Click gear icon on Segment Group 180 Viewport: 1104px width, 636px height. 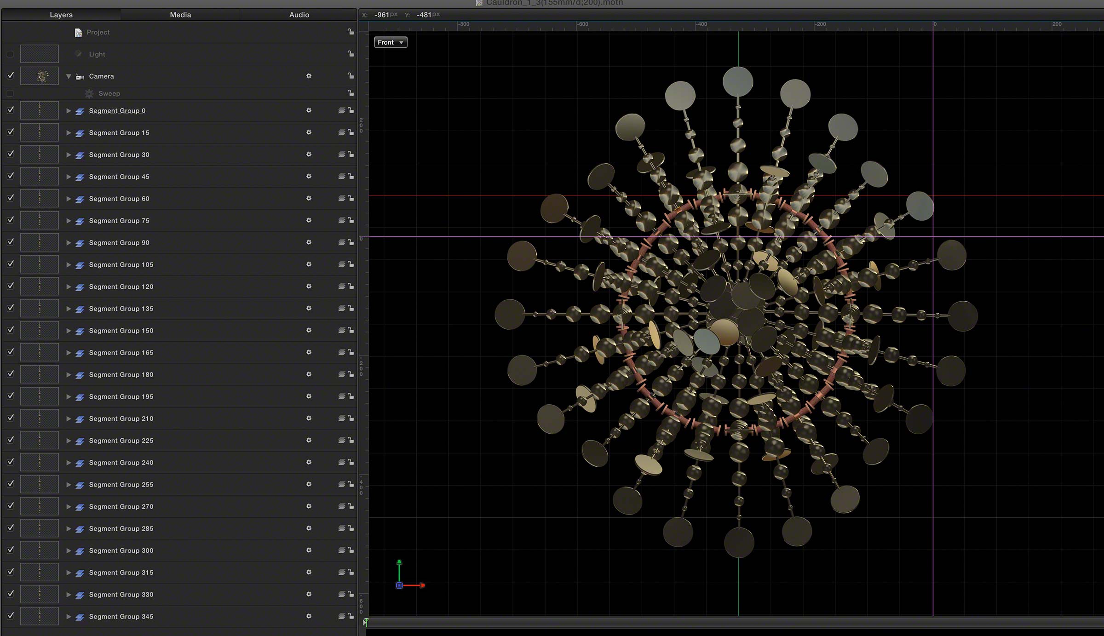point(309,374)
